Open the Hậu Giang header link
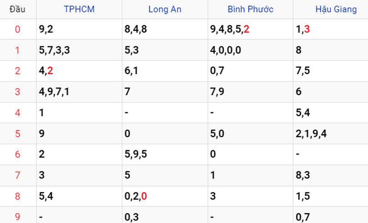368x223 pixels. point(336,9)
